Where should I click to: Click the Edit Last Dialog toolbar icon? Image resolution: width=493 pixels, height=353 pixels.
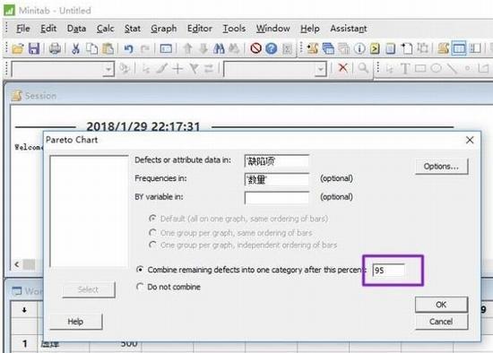pyautogui.click(x=166, y=48)
